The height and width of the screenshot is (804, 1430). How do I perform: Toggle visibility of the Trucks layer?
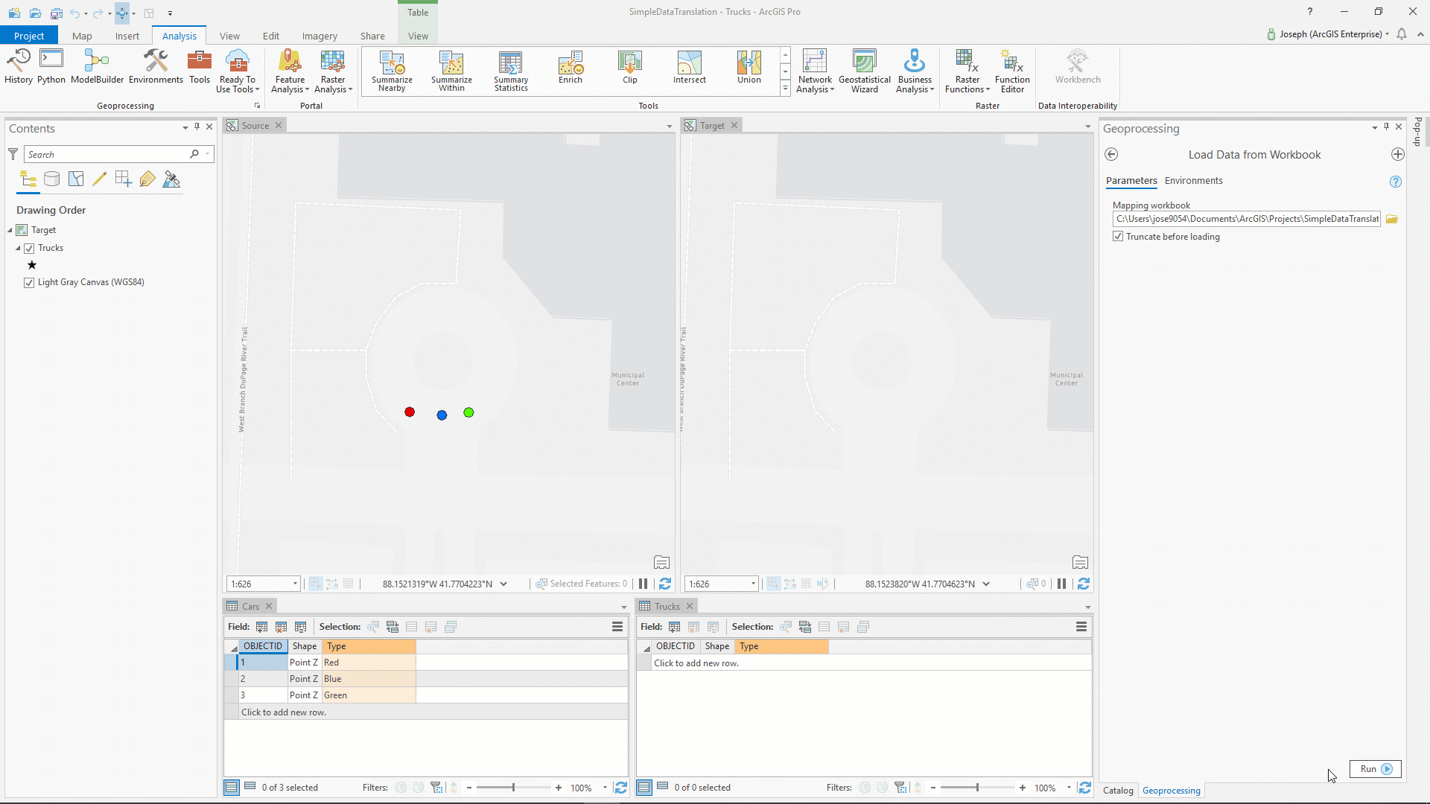point(29,249)
